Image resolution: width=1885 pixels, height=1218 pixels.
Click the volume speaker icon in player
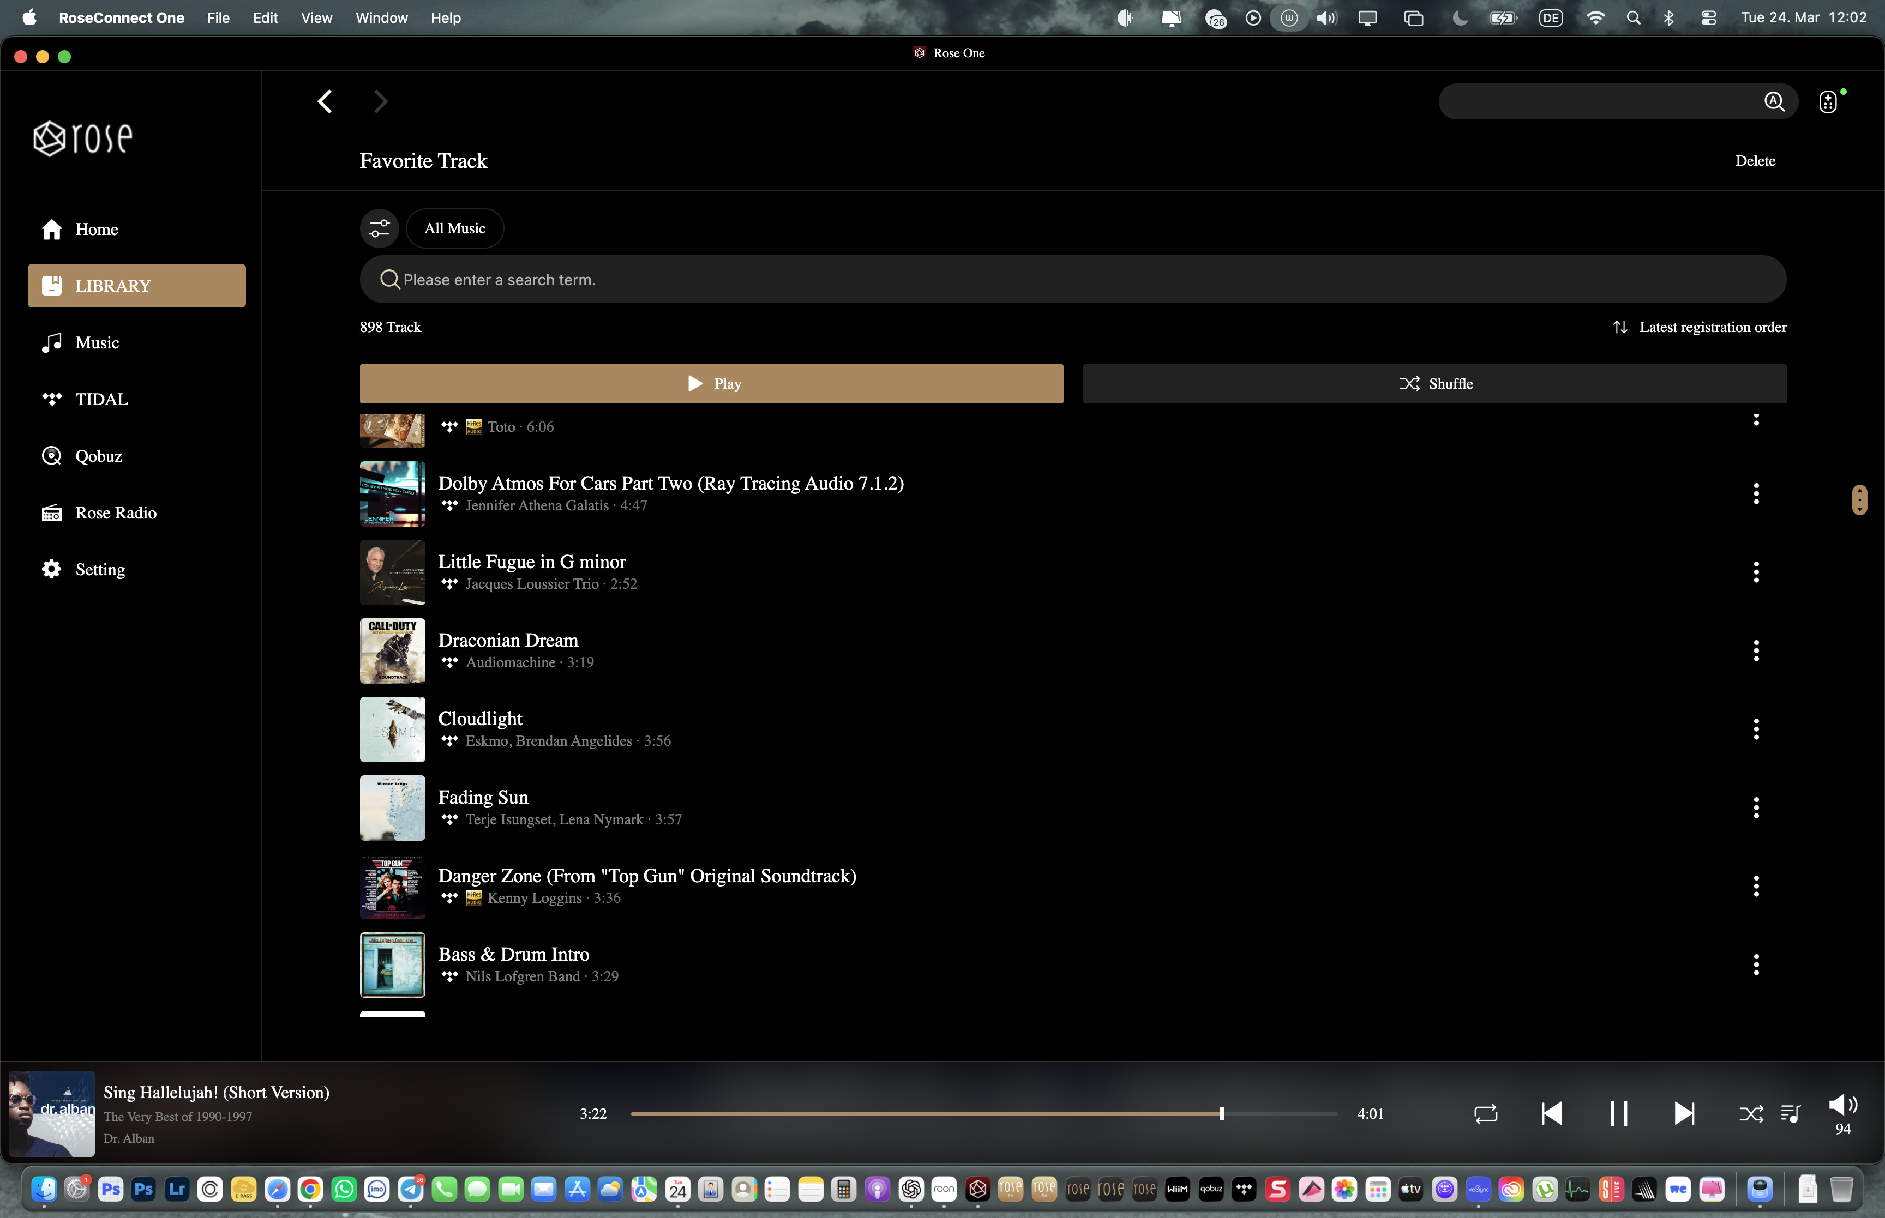[x=1842, y=1105]
